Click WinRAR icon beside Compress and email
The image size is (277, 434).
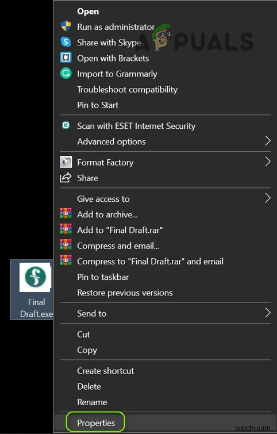pos(66,245)
